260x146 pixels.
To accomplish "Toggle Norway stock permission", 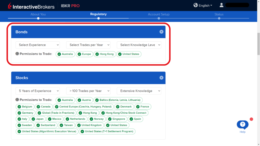I will [97, 119].
